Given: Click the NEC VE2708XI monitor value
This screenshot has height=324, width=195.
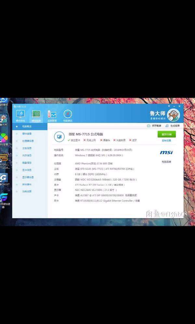Looking at the screenshot, I should pos(96,190).
